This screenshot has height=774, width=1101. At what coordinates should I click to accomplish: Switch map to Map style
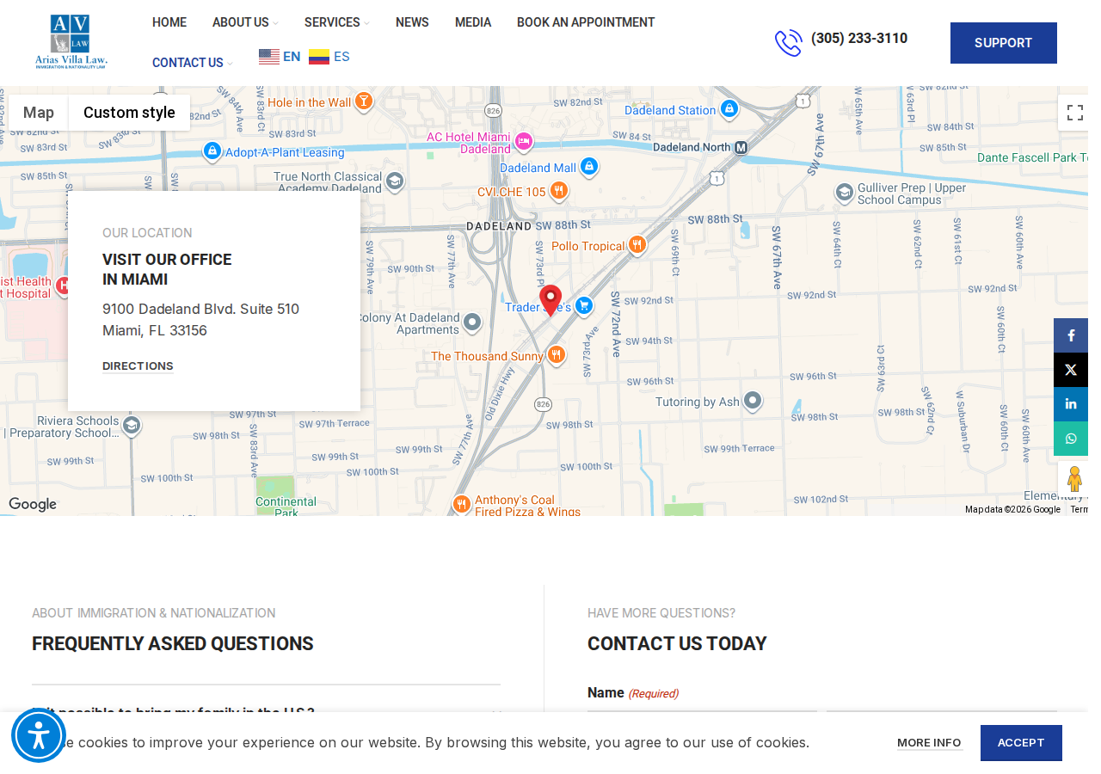(39, 113)
